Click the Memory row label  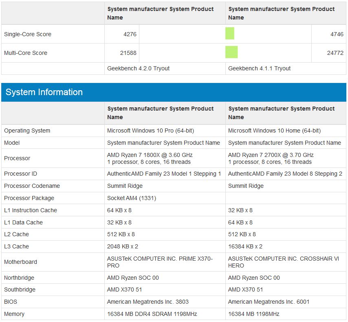pos(14,314)
